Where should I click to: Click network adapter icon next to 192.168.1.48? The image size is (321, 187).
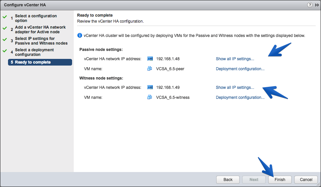(150, 59)
